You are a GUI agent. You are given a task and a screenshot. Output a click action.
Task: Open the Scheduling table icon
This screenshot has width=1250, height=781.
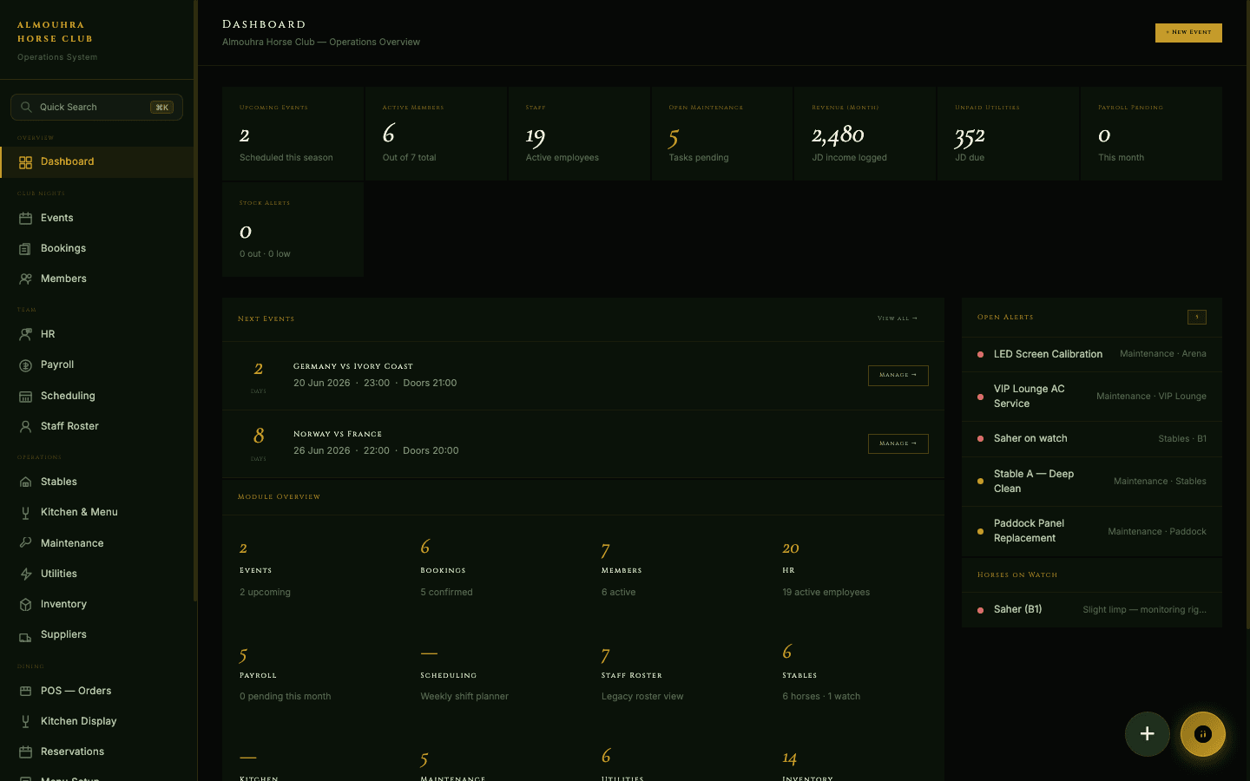(25, 397)
